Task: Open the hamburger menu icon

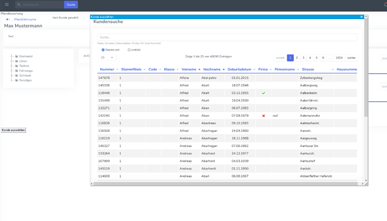Action: (x=7, y=4)
